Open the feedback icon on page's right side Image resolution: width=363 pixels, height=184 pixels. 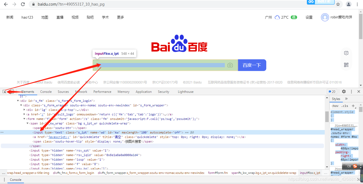click(346, 53)
